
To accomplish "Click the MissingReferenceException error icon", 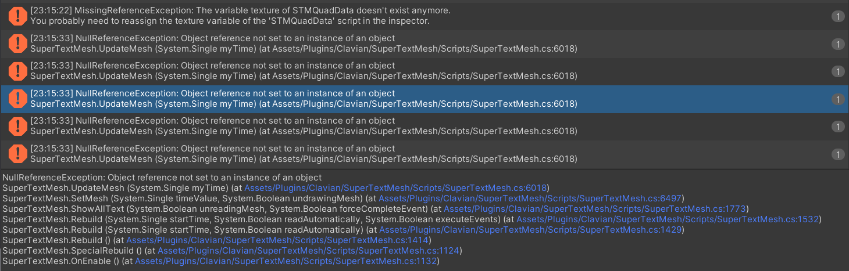I will pyautogui.click(x=17, y=16).
